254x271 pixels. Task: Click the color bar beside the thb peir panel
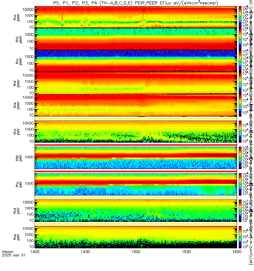pyautogui.click(x=240, y=158)
